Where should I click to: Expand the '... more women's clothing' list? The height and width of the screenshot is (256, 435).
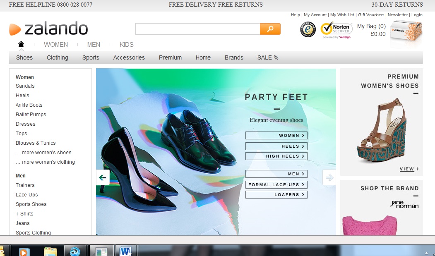[46, 162]
